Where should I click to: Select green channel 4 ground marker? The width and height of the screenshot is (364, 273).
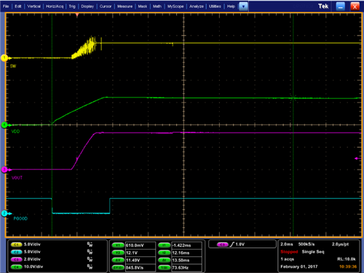(x=4, y=125)
